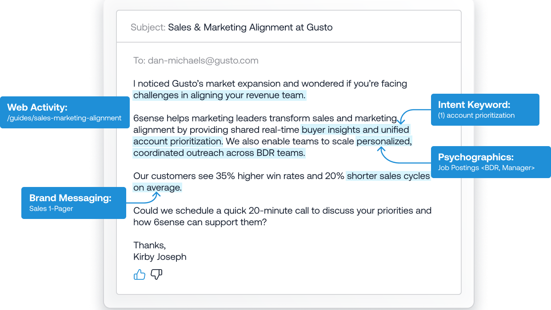Screen dimensions: 551x310
Task: Select the Web Activity callout box
Action: click(x=65, y=112)
